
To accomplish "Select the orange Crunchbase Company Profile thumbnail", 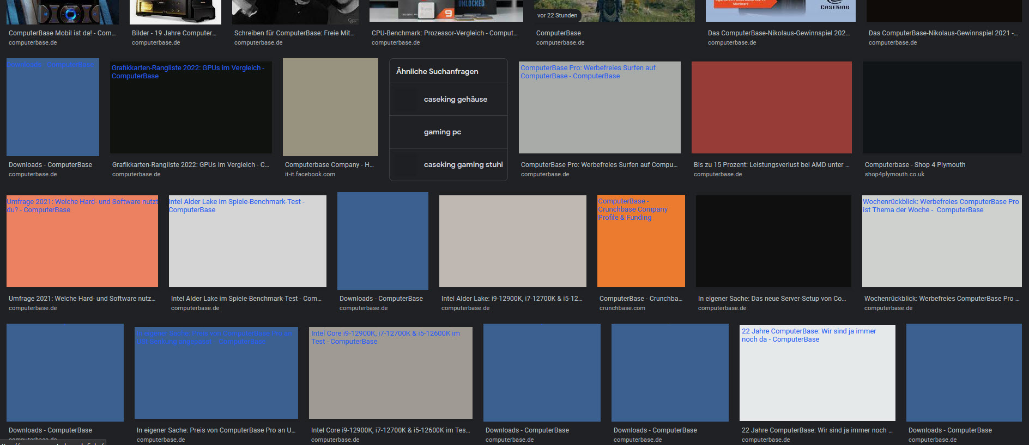I will click(x=641, y=241).
